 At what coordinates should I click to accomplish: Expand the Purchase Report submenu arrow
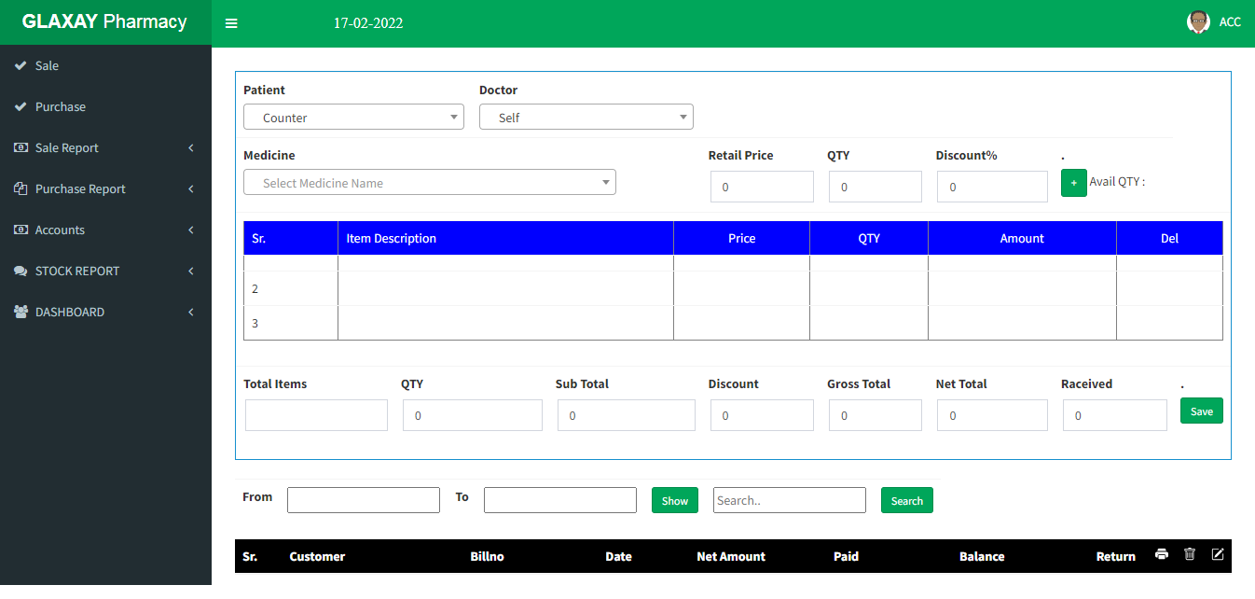[x=190, y=188]
